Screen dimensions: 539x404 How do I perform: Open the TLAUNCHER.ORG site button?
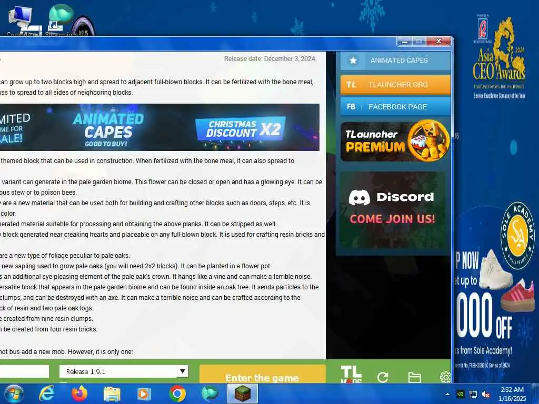click(395, 85)
